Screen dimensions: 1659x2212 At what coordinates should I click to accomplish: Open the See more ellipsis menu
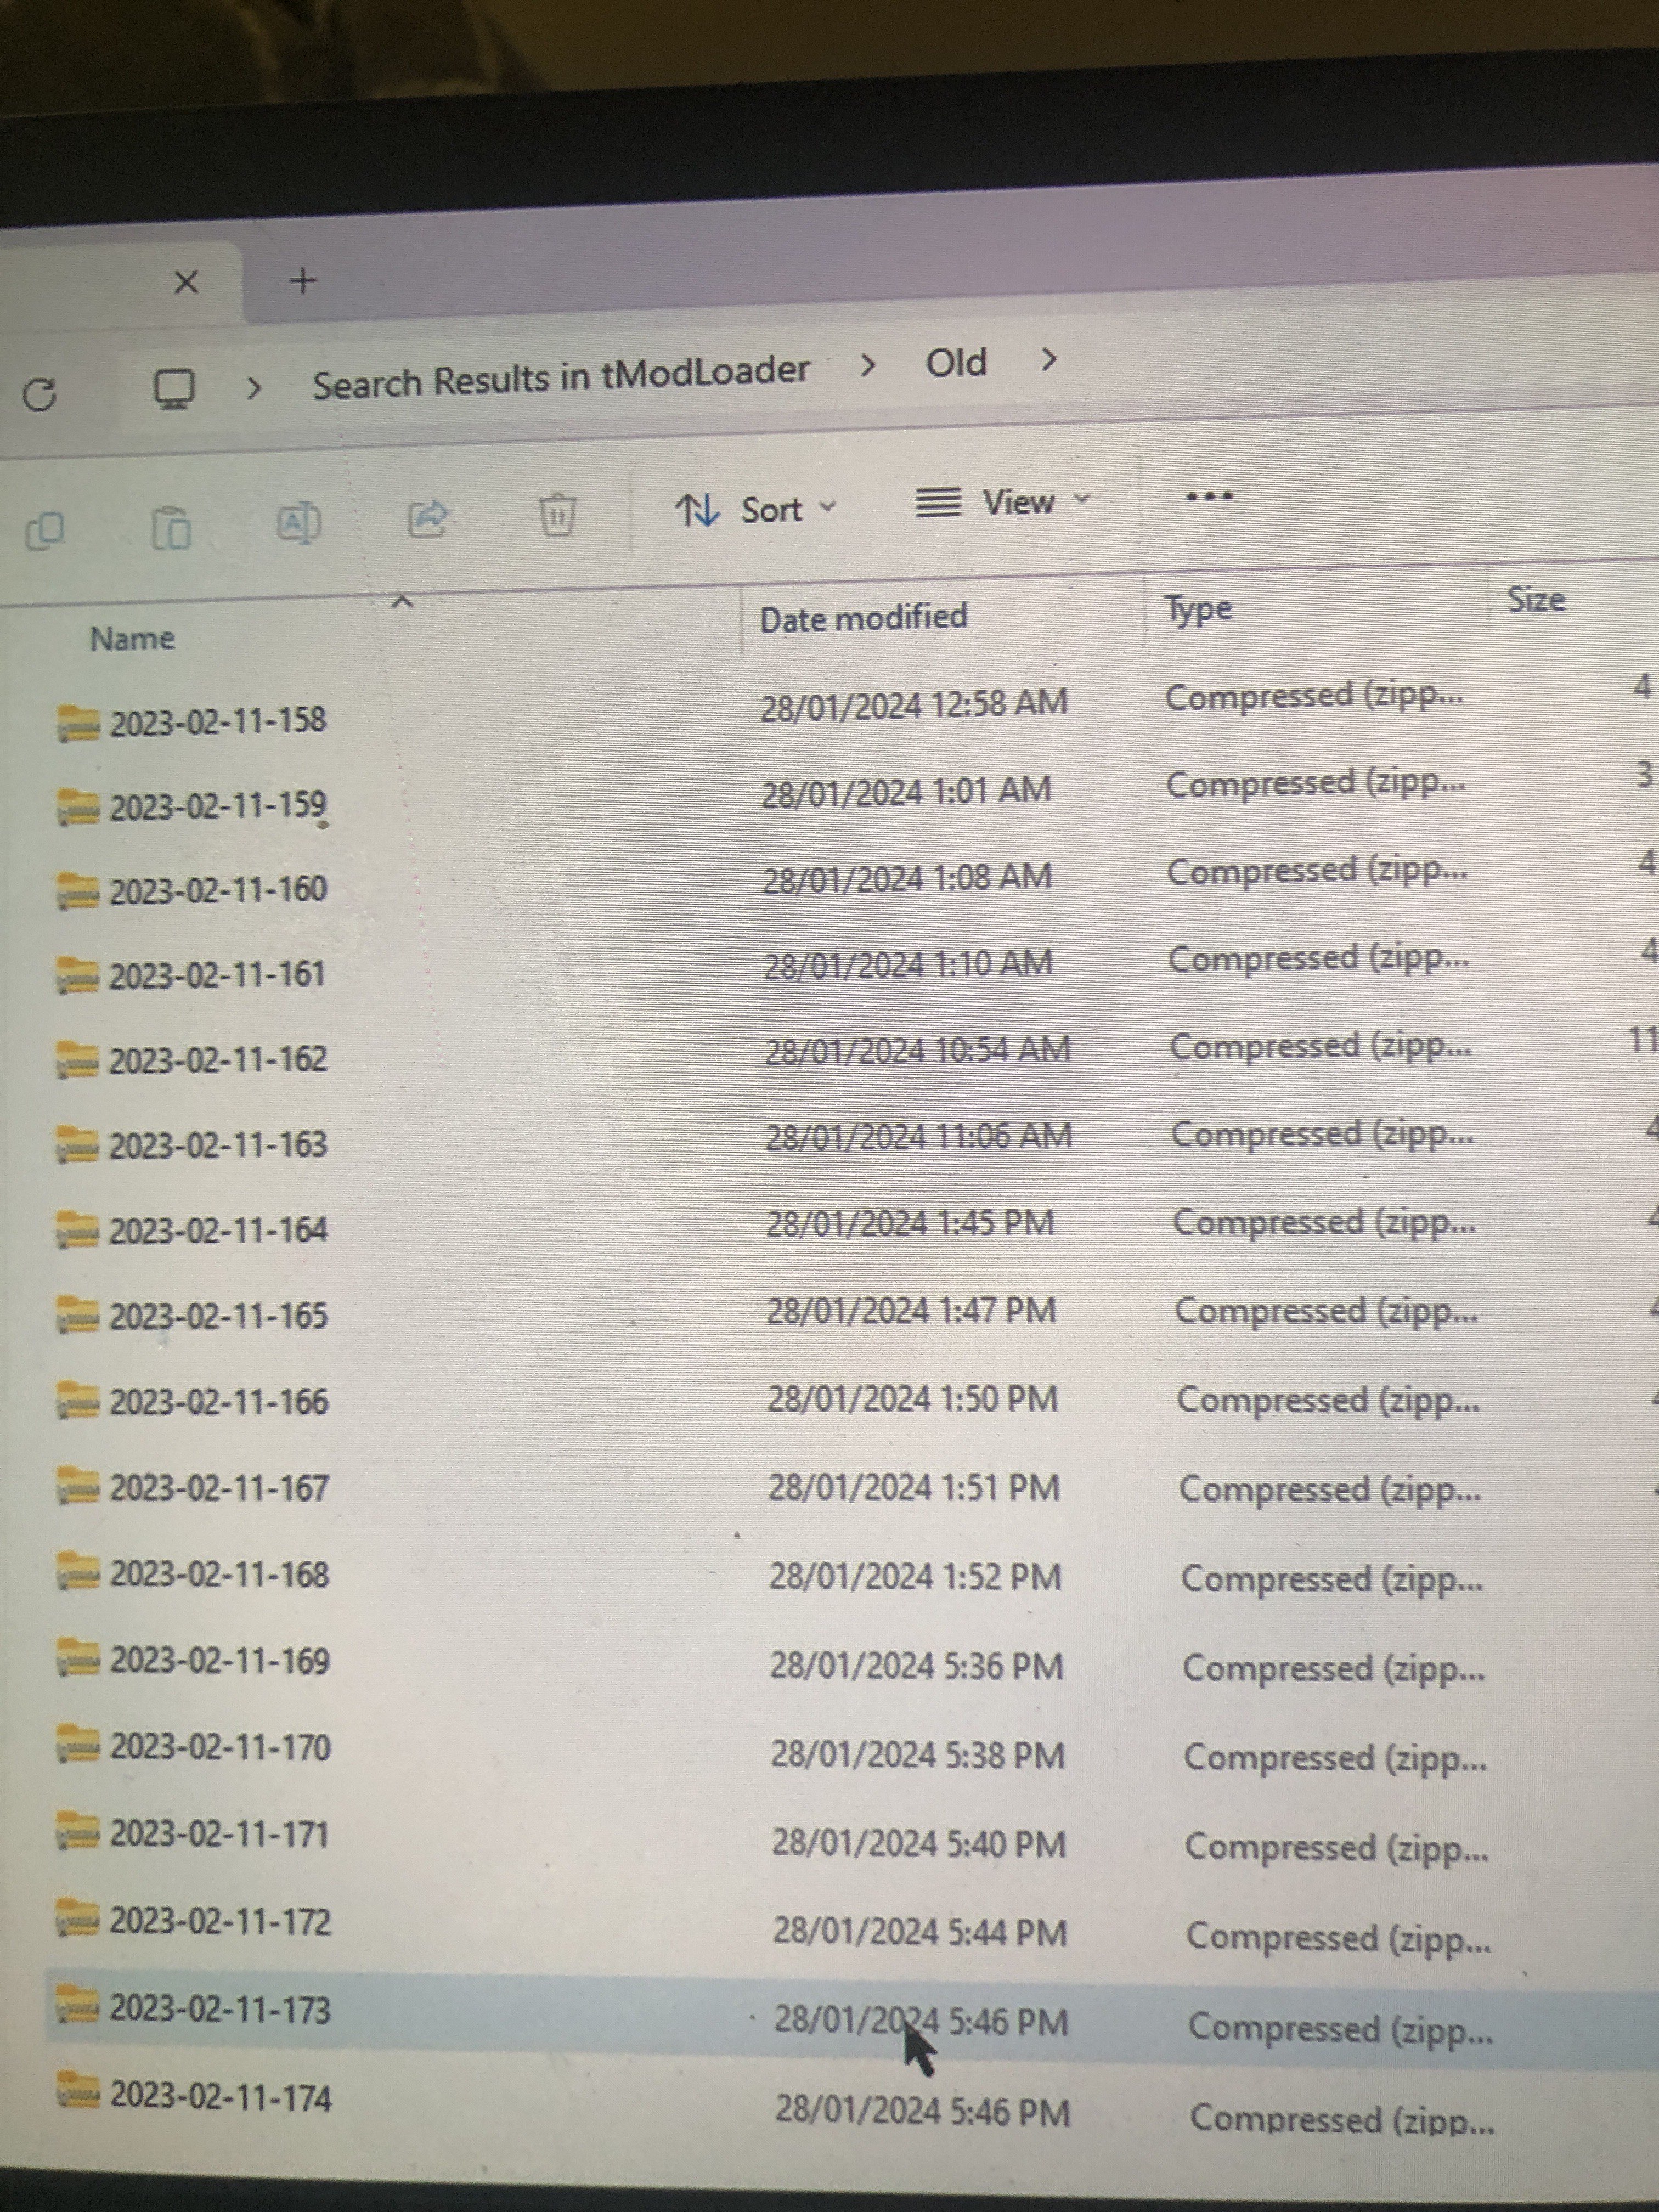1208,496
